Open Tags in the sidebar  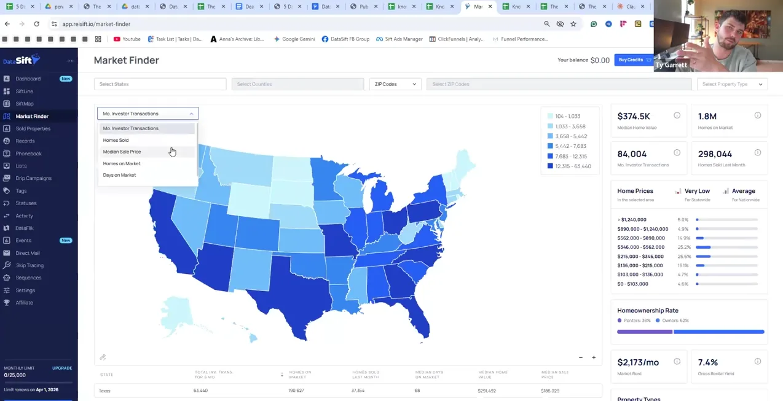pos(22,191)
